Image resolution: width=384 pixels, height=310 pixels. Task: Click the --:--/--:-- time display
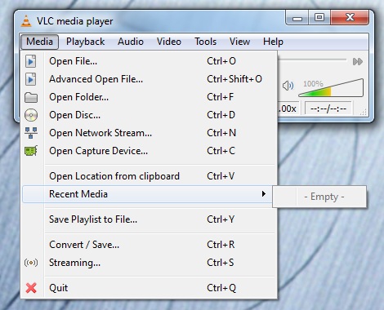coord(328,109)
